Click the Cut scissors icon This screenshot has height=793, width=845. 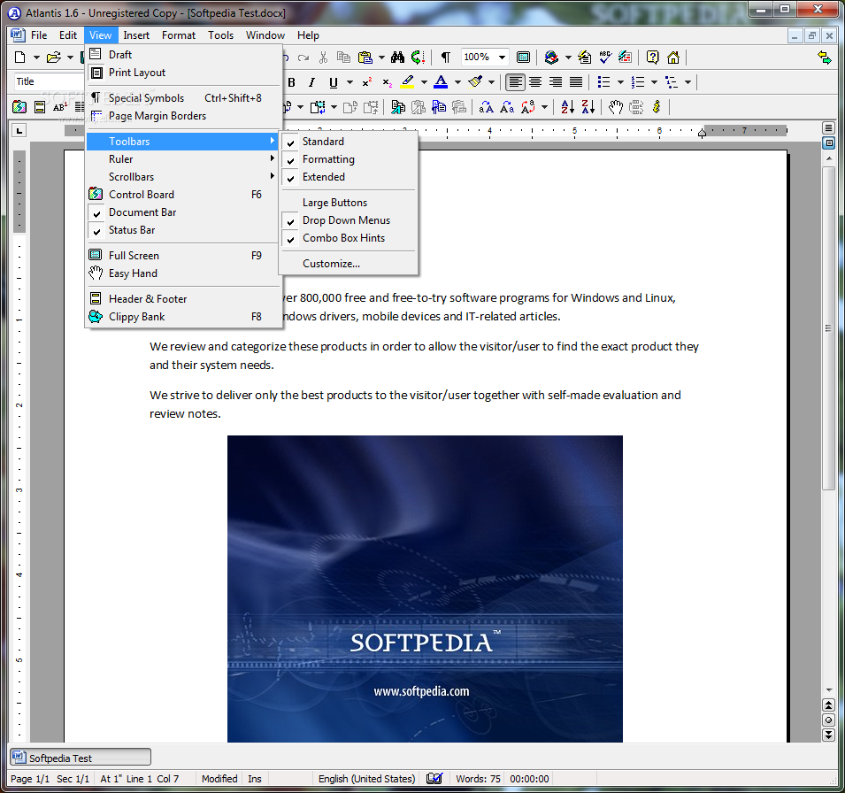(x=323, y=58)
